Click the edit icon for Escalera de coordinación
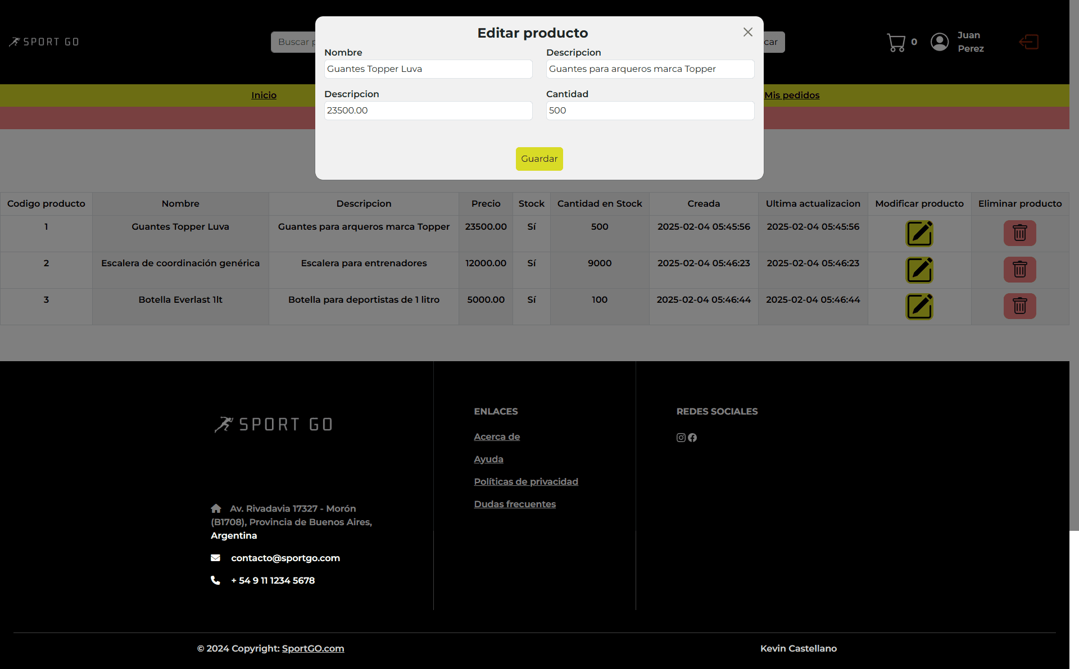Screen dimensions: 1079x669 919,270
